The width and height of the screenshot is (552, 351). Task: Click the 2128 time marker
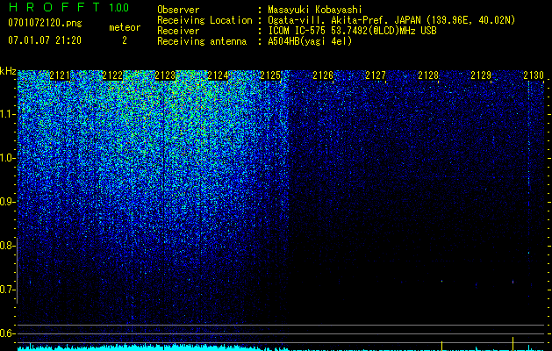pyautogui.click(x=428, y=75)
